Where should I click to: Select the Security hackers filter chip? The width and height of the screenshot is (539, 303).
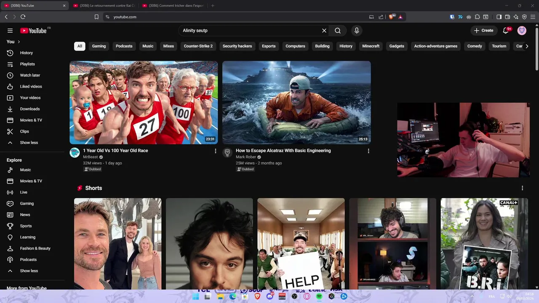point(237,46)
